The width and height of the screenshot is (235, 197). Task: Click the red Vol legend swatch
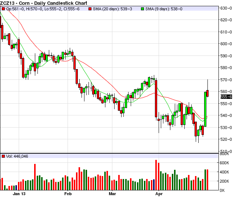3,156
